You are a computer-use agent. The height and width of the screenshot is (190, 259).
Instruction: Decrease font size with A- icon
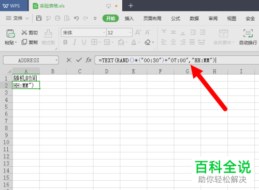click(x=148, y=33)
